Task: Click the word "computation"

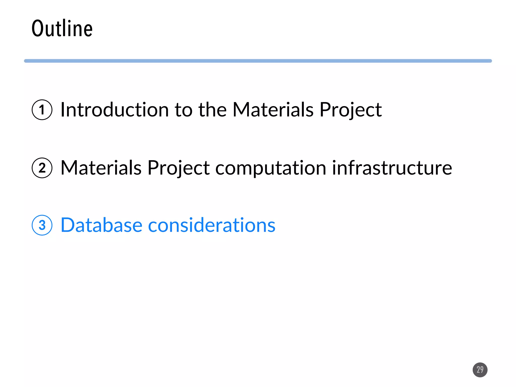Action: click(271, 168)
